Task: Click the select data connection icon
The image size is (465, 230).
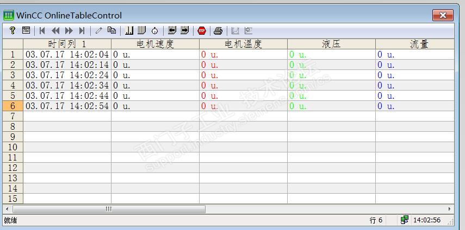Action: tap(129, 30)
